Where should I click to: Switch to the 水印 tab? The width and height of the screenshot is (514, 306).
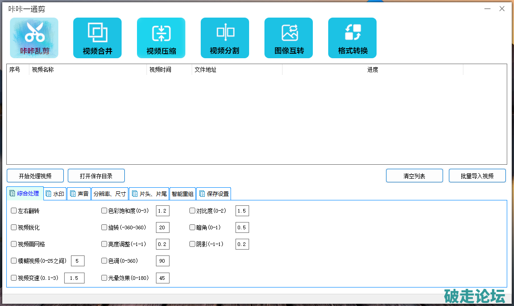coord(55,194)
